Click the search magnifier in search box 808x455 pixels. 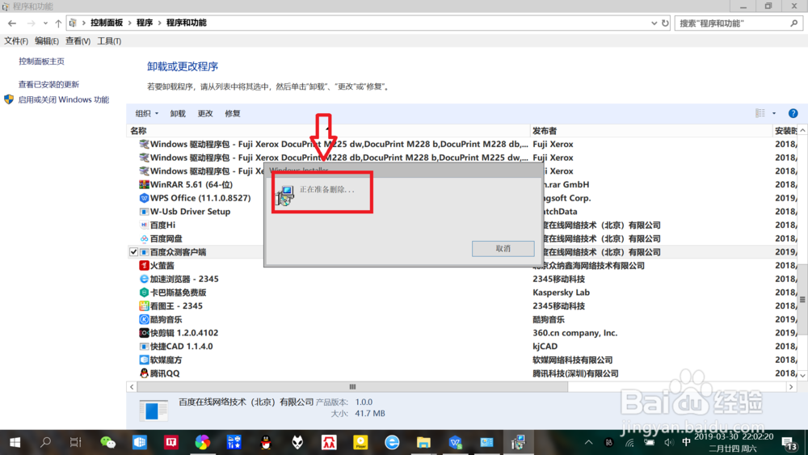click(x=794, y=23)
